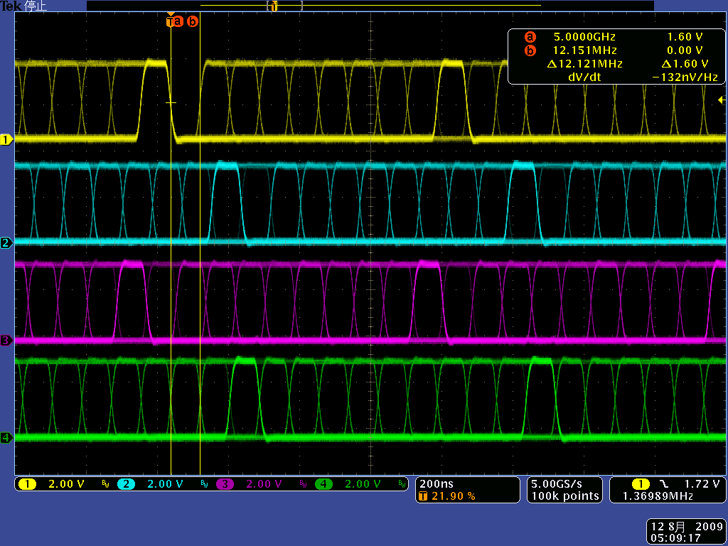Click the channel 2 2.00 V scale
Viewport: 728px width, 546px height.
165,484
